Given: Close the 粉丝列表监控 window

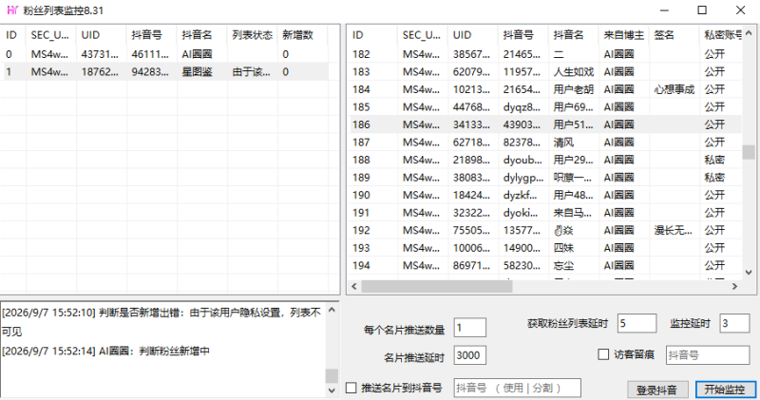Looking at the screenshot, I should click(x=740, y=10).
